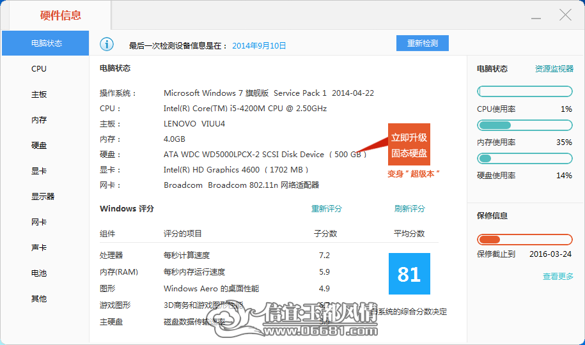Open the 硬盘 sidebar section

click(39, 146)
